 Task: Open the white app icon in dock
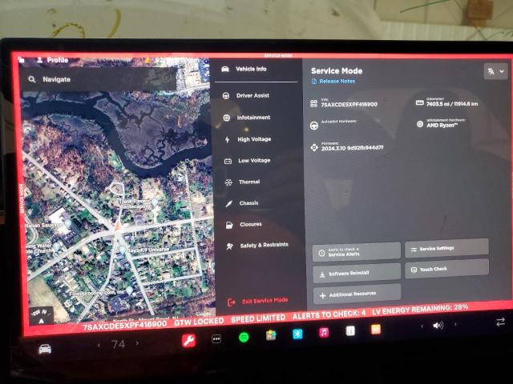point(350,330)
